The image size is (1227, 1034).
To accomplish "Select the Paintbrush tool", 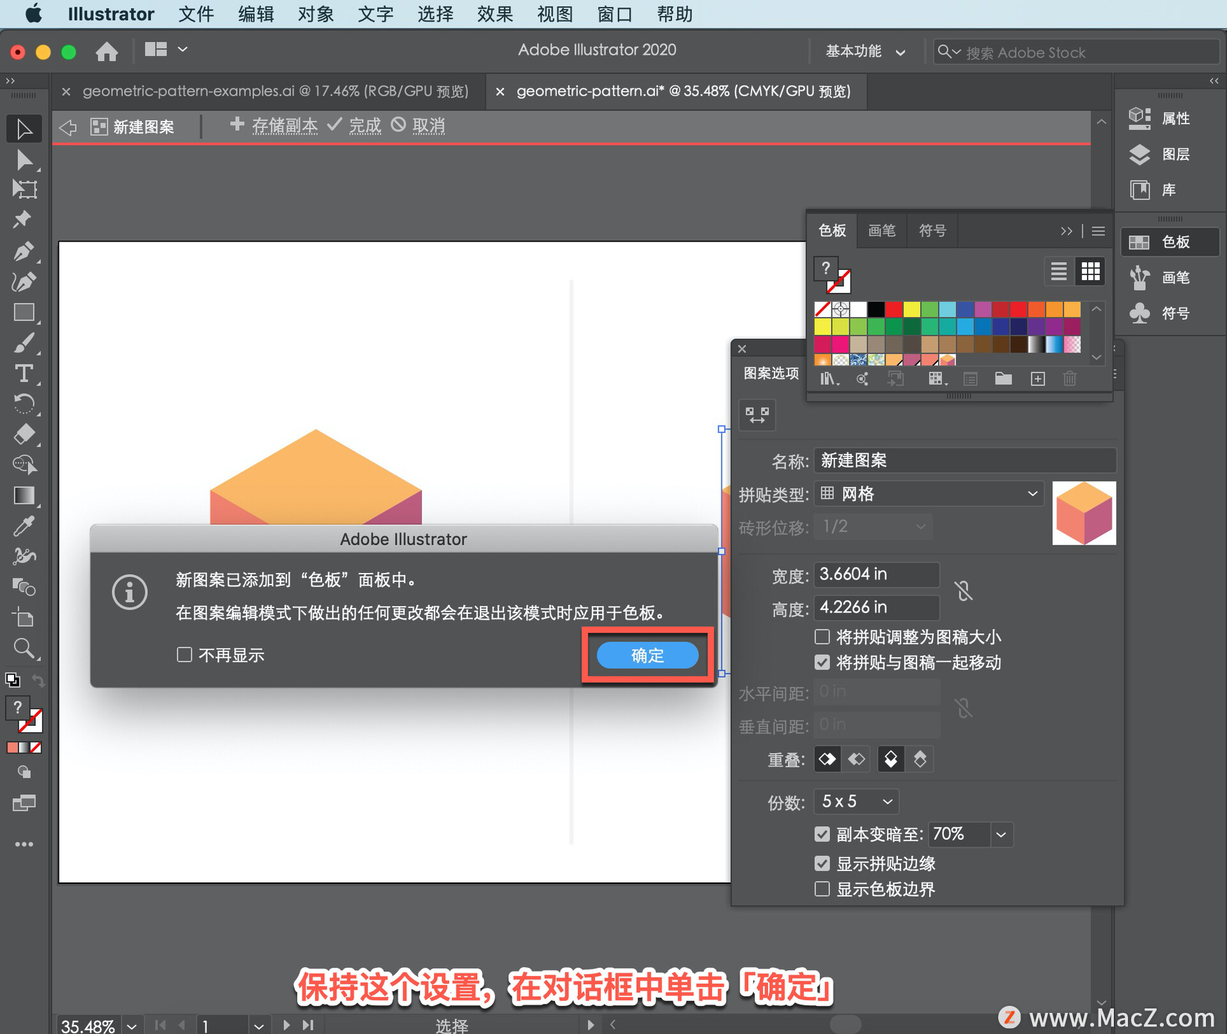I will pyautogui.click(x=24, y=343).
